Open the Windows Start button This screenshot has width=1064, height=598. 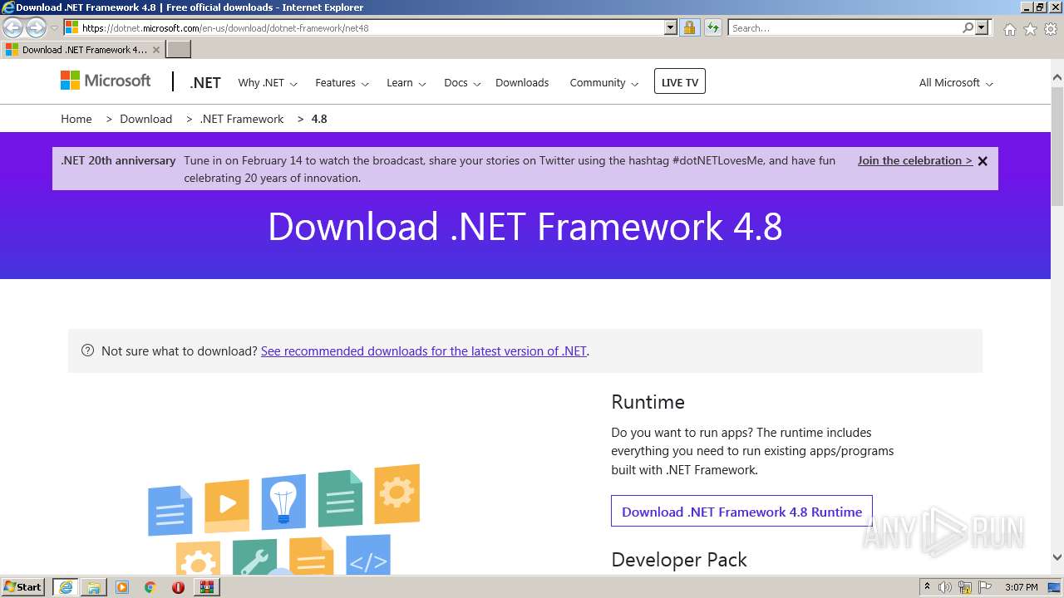23,586
